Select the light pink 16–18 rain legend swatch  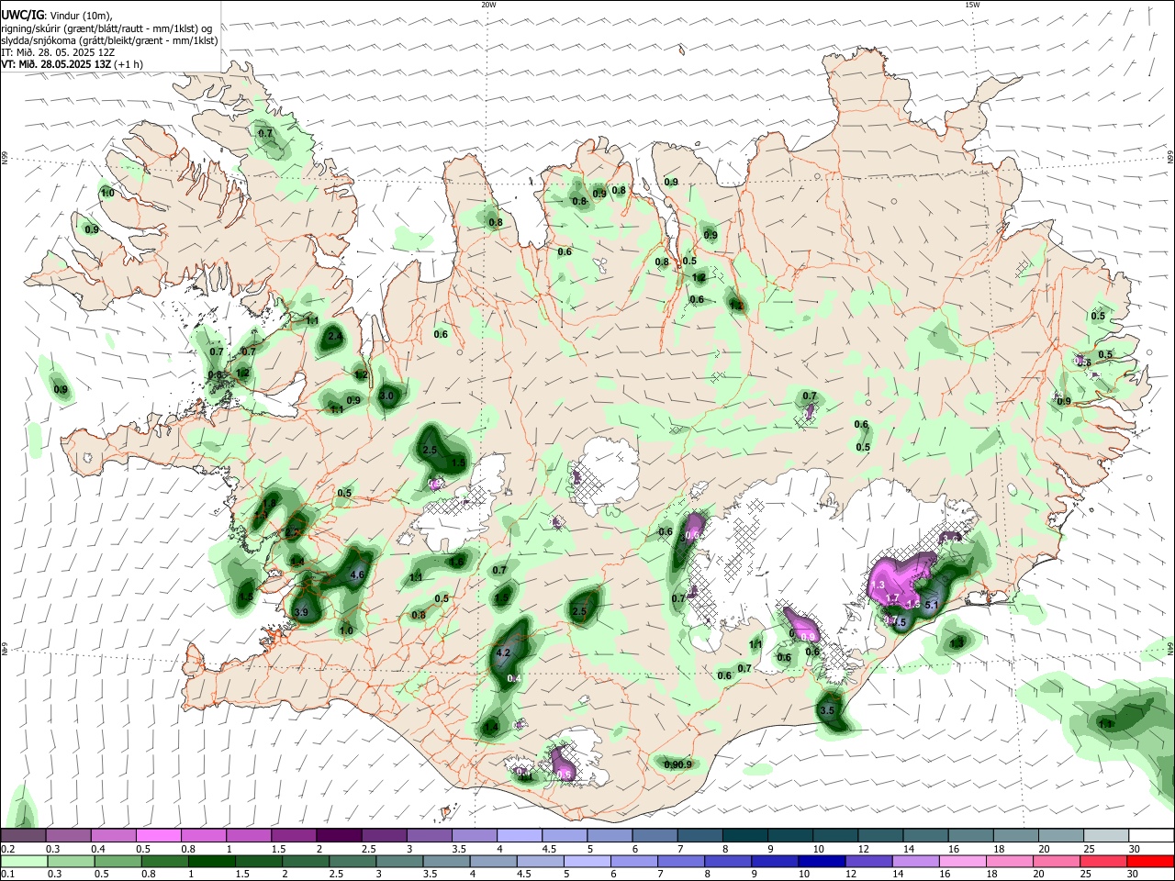click(963, 861)
